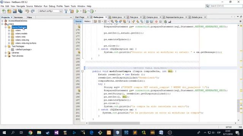Start macro recording with red circle icon

(x=156, y=22)
